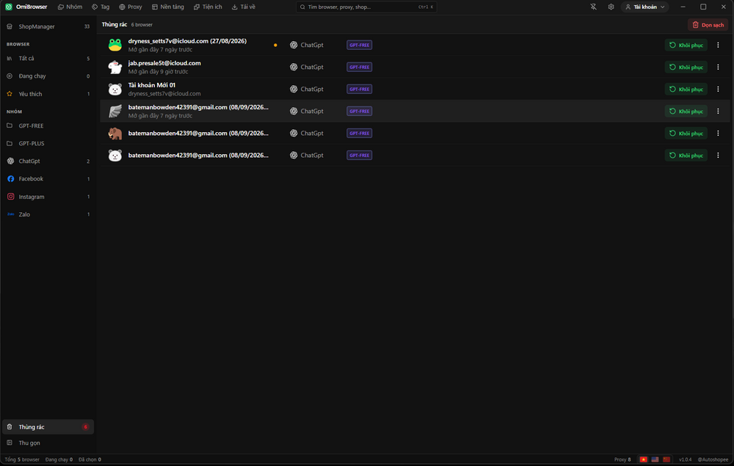Select the GPT-PLUS group folder
734x466 pixels.
click(48, 143)
